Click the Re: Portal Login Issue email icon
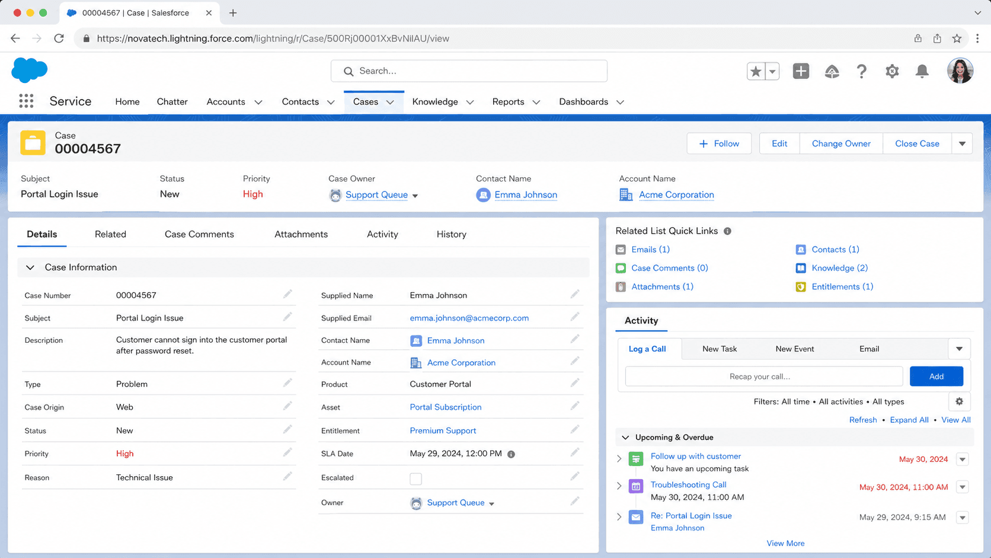The image size is (991, 558). coord(636,517)
